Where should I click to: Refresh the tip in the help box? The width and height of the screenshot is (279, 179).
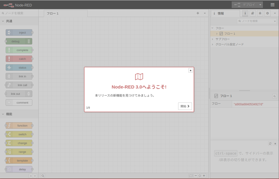pyautogui.click(x=270, y=144)
